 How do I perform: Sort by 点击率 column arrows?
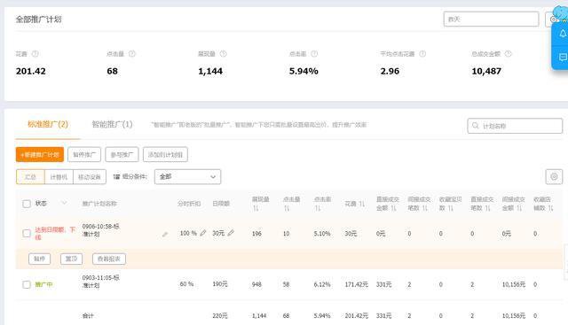(x=318, y=208)
